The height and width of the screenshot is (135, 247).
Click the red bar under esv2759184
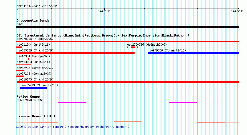pyautogui.click(x=128, y=41)
